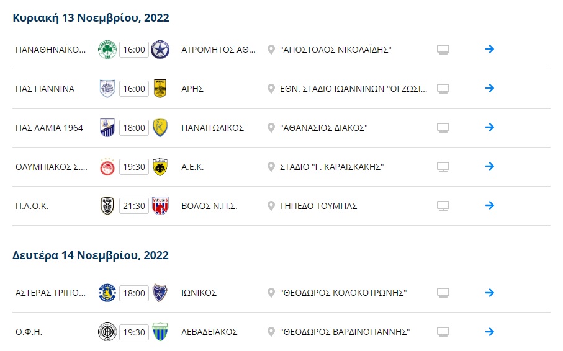Open the ΛΕΒΑΔΕΙΑΚΟΣ team name
The height and width of the screenshot is (351, 563).
point(209,332)
